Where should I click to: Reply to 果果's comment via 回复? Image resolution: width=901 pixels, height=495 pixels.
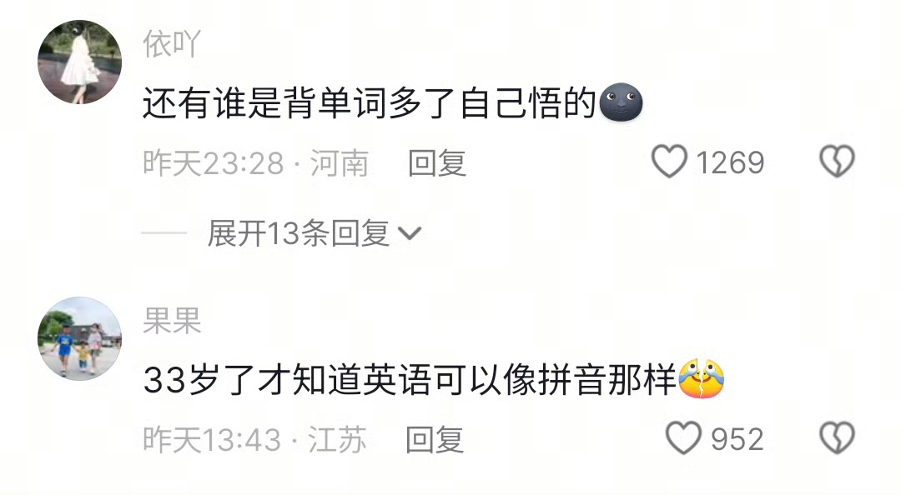click(x=435, y=440)
